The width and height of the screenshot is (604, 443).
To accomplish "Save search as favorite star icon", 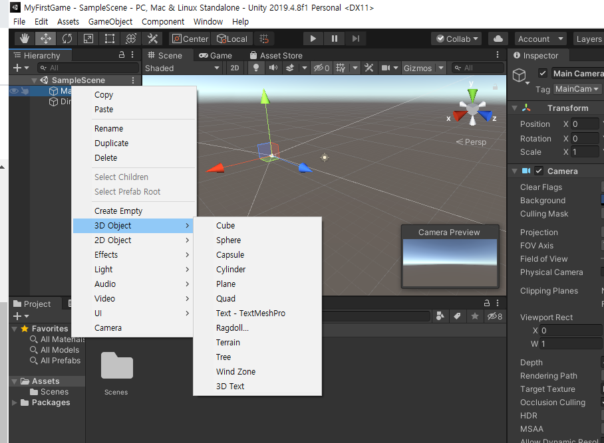I will (x=475, y=316).
